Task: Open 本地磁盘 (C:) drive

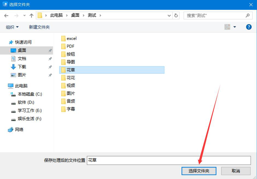Action: pyautogui.click(x=26, y=94)
